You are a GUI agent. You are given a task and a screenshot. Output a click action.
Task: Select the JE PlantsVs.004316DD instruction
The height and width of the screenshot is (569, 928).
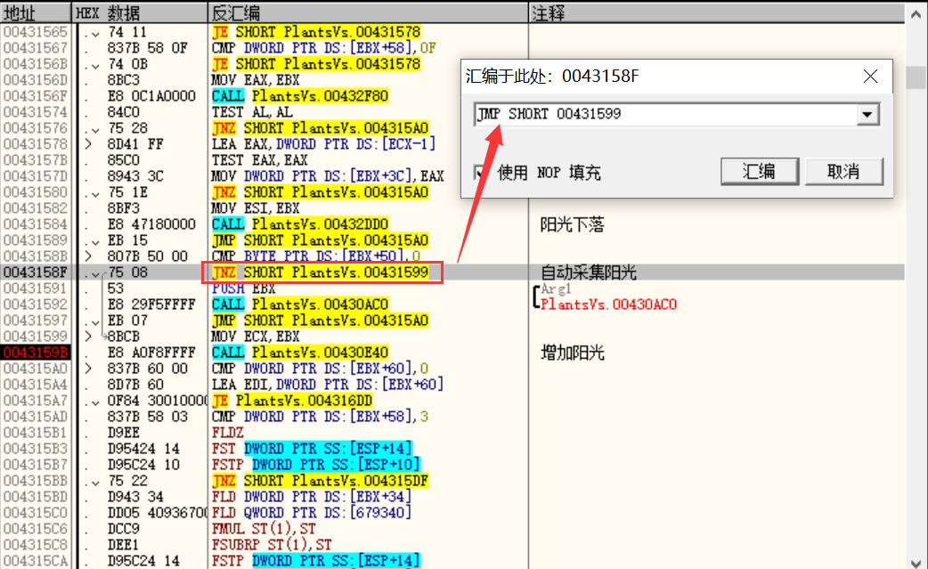click(x=292, y=401)
